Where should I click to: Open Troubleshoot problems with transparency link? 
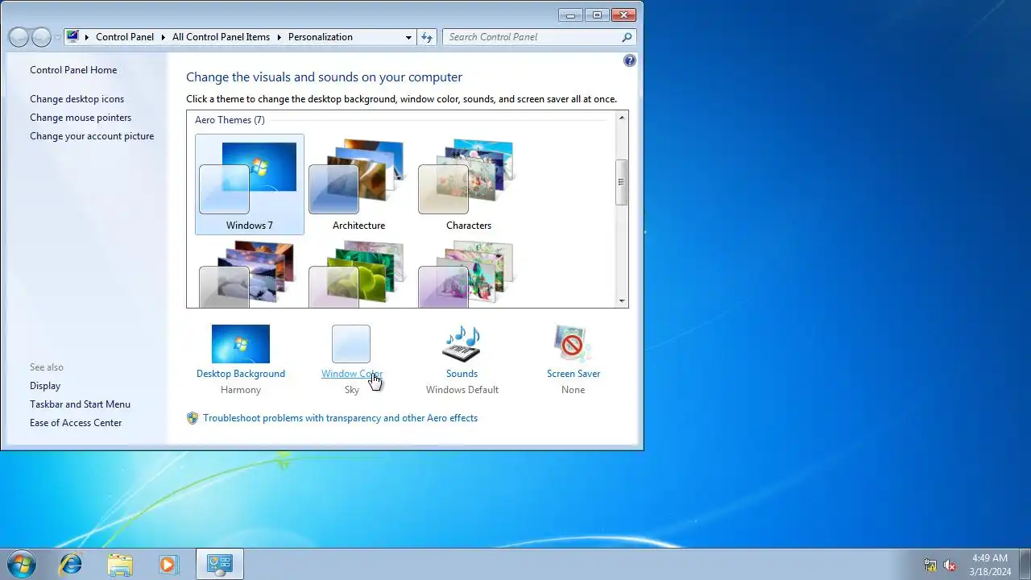click(x=340, y=418)
